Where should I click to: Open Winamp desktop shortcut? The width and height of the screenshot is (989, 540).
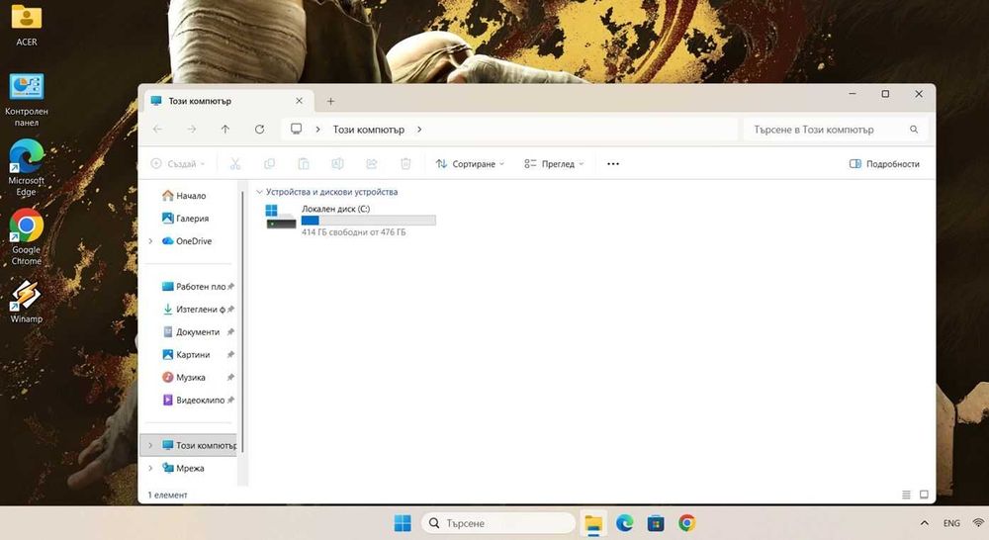point(27,302)
